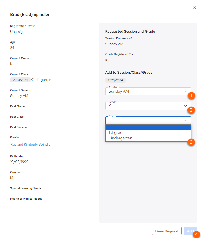Click the Grade Registered For label
This screenshot has height=238, width=202.
tap(119, 54)
